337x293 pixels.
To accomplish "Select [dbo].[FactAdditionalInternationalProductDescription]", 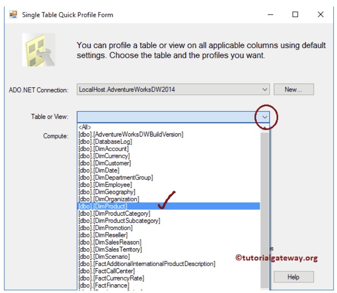I will pos(169,264).
